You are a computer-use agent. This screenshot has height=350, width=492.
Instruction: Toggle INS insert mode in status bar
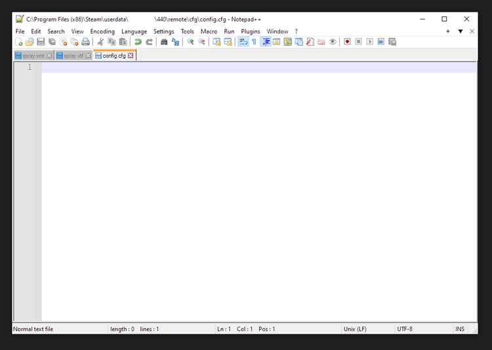point(460,329)
